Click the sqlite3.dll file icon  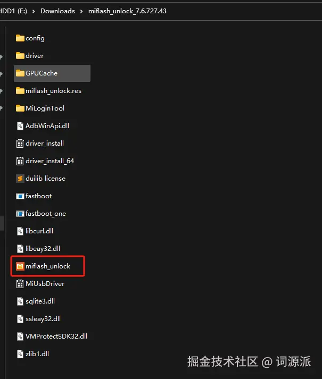point(20,301)
